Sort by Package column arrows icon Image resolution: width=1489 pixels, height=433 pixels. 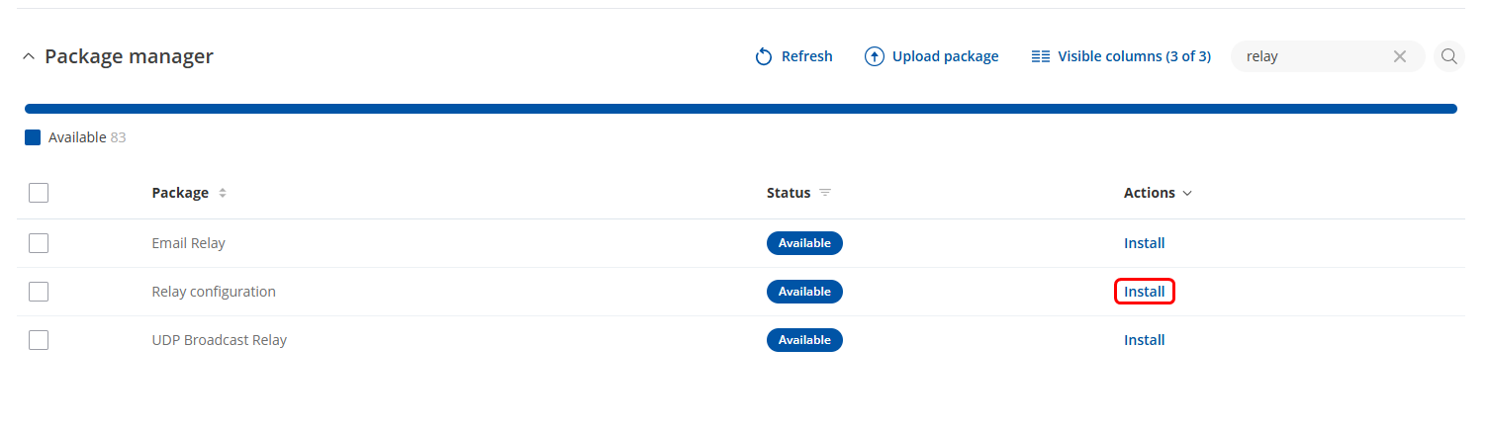(x=223, y=194)
